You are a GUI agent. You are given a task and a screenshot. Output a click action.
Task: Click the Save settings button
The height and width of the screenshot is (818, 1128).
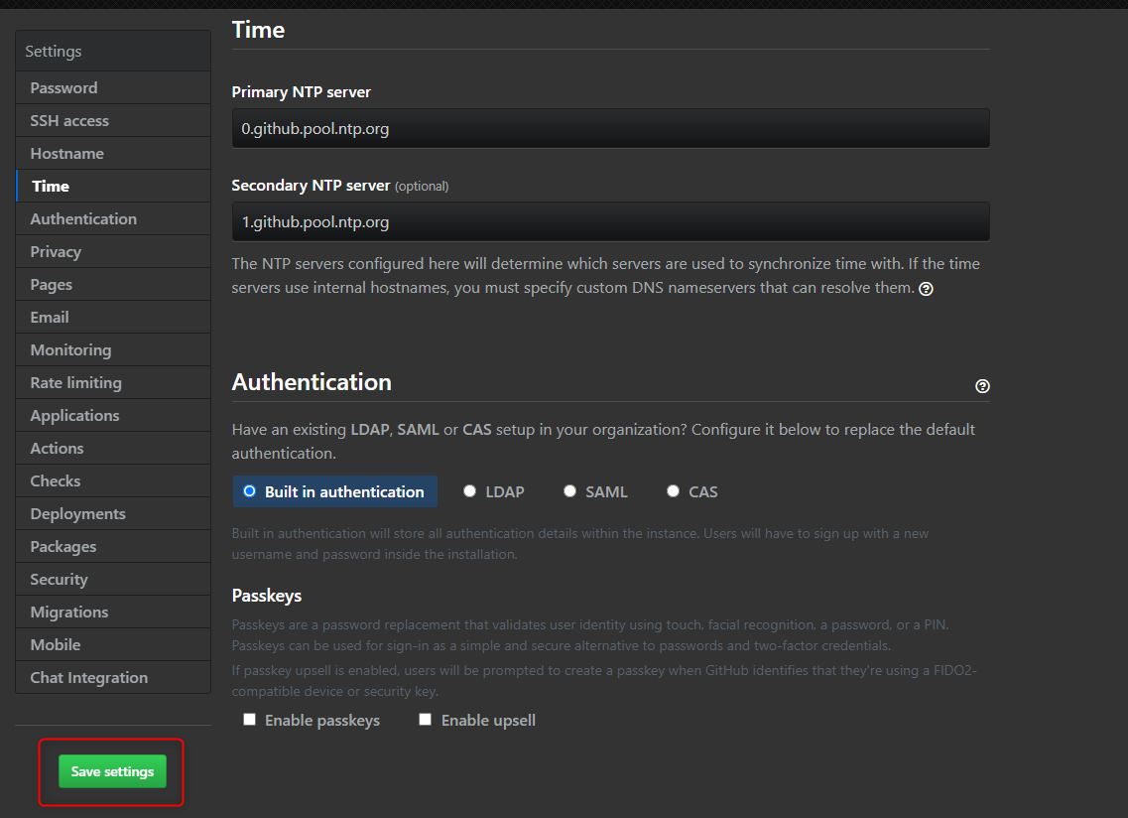point(111,771)
